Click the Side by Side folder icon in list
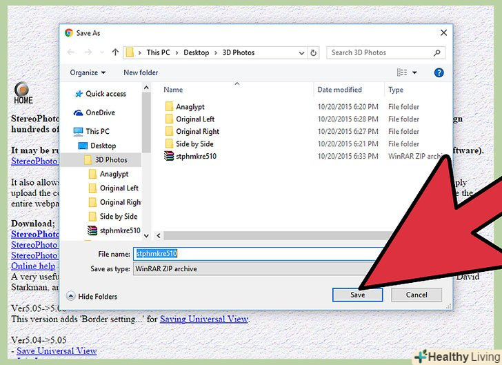This screenshot has width=502, height=365. point(169,144)
